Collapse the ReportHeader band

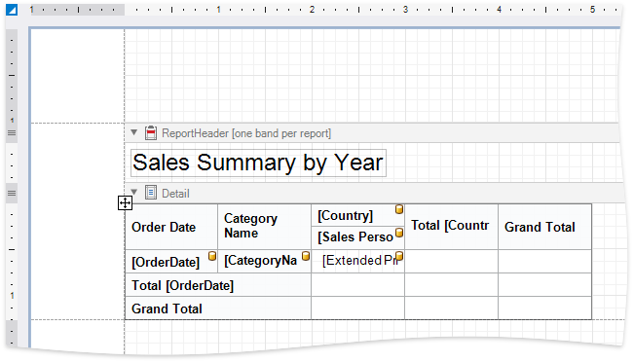pyautogui.click(x=134, y=132)
